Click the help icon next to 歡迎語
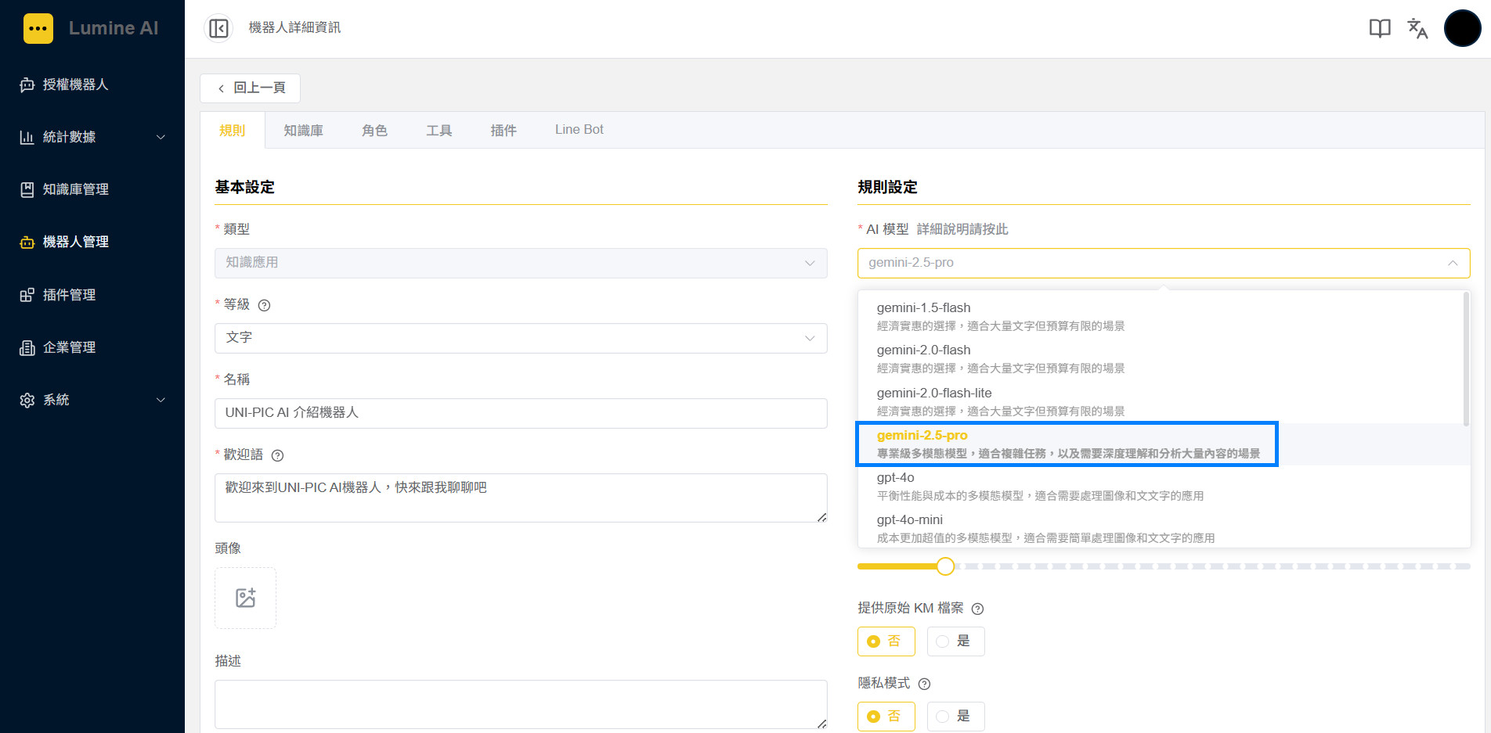 [x=277, y=455]
